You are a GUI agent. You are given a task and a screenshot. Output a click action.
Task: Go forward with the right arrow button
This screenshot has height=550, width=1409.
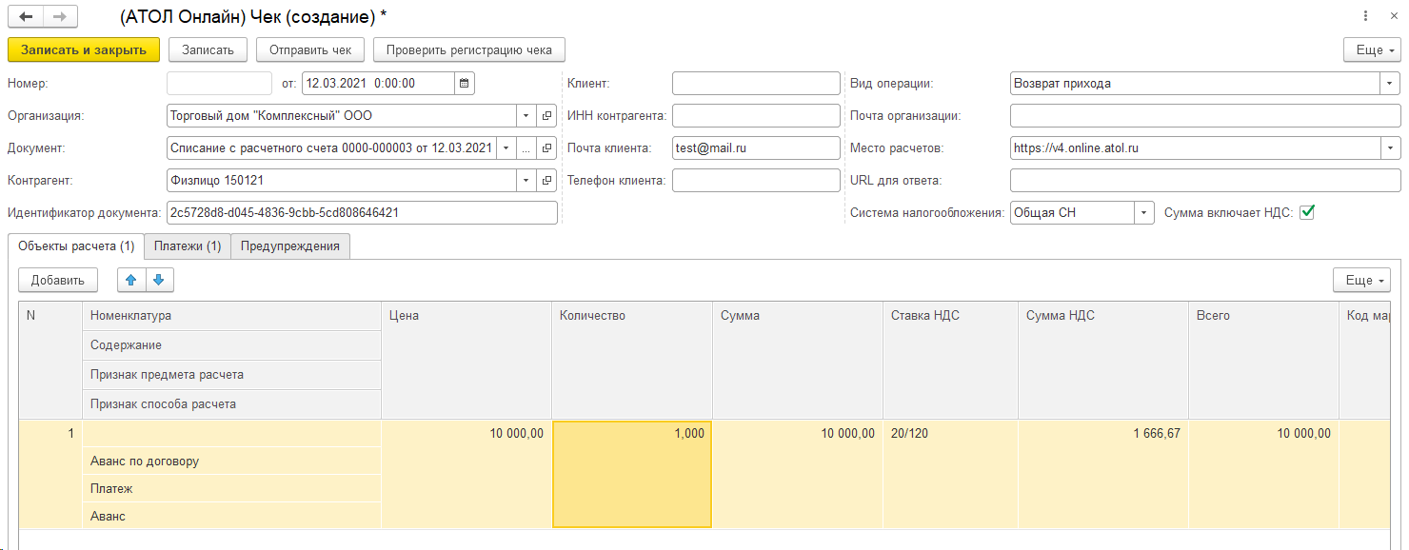[61, 17]
